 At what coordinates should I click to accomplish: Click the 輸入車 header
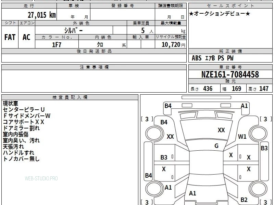[x=141, y=37]
